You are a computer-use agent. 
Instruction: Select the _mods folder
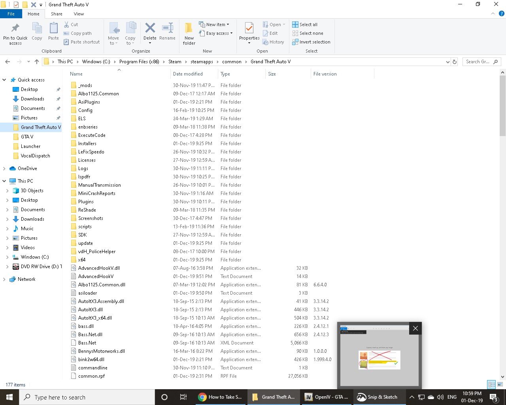point(85,85)
